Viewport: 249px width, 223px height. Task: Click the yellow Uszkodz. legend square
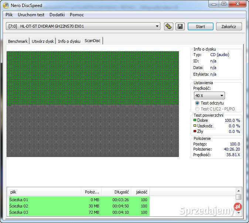tap(195, 126)
